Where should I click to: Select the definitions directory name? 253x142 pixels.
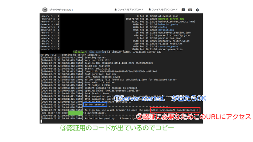[166, 30]
